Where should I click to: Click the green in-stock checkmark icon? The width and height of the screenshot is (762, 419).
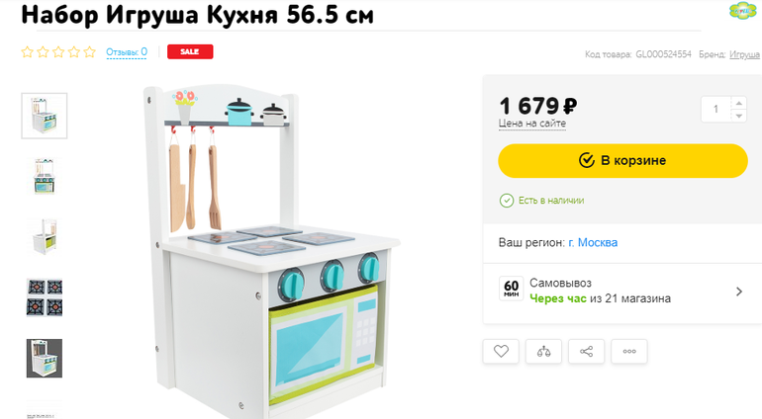click(507, 200)
